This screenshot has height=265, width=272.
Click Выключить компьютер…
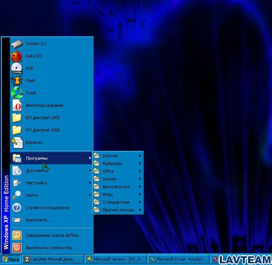click(x=51, y=248)
